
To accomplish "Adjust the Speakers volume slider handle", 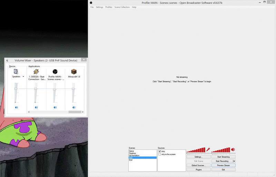I will pyautogui.click(x=16, y=89).
